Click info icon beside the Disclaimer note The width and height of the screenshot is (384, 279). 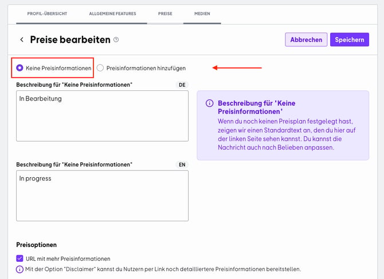[19, 269]
